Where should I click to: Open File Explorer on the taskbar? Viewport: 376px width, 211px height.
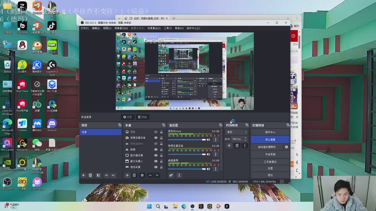click(x=175, y=206)
